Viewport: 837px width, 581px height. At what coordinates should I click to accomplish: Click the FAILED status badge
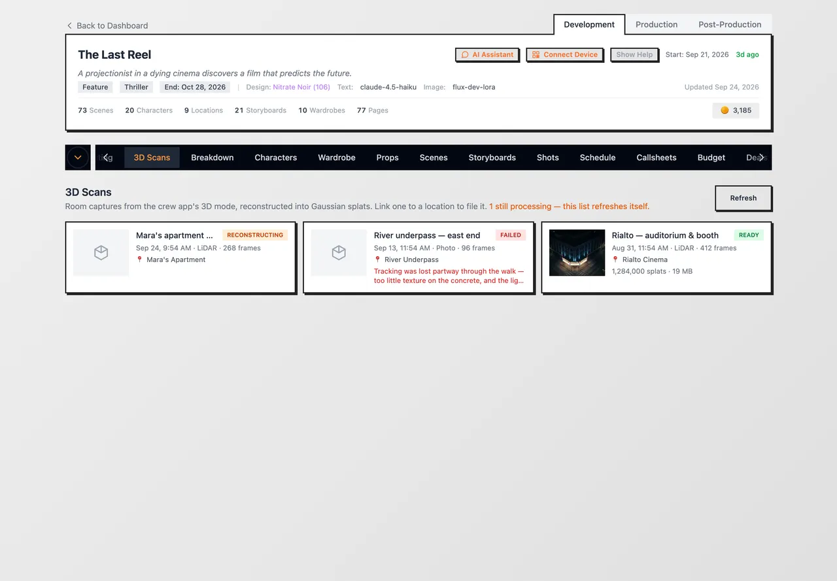pyautogui.click(x=511, y=235)
